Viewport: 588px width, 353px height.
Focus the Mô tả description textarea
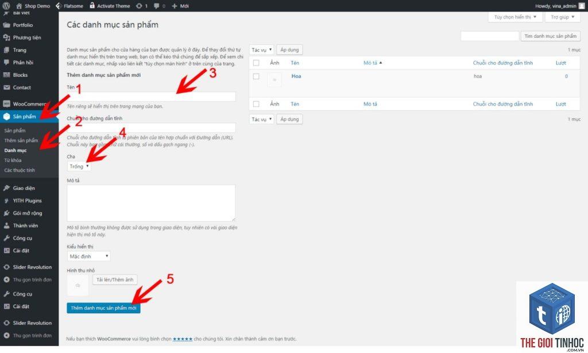click(151, 203)
